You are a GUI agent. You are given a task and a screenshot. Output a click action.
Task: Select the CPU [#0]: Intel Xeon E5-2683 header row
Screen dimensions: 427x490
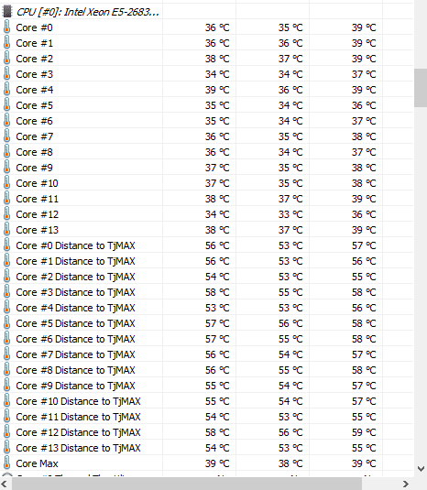[206, 12]
